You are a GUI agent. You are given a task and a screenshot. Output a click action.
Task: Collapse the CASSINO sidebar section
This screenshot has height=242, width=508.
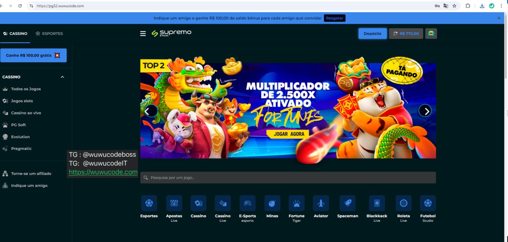click(62, 77)
